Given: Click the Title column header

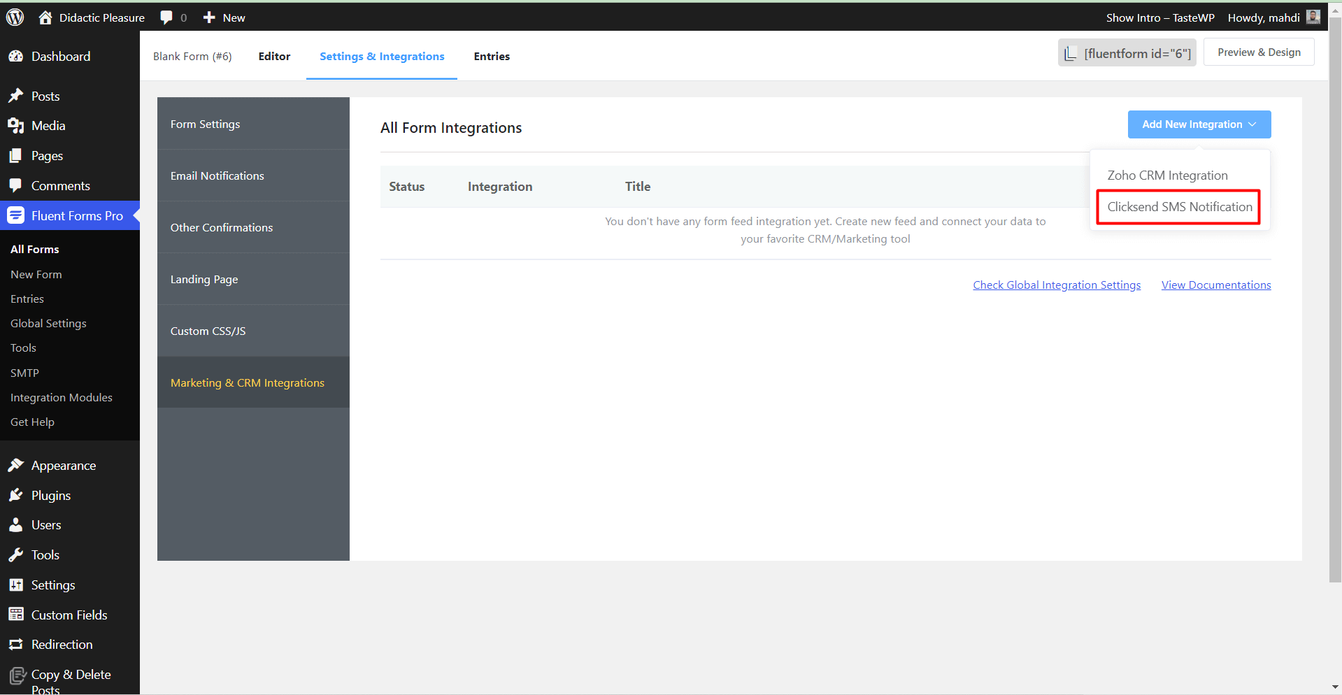Looking at the screenshot, I should click(638, 187).
